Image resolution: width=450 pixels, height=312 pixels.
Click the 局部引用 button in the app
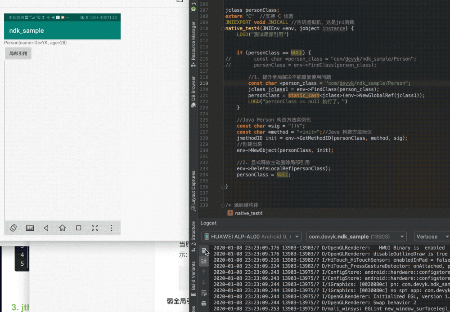tap(18, 53)
